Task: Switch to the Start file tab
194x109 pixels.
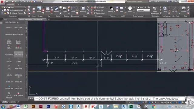Action: (x=5, y=19)
